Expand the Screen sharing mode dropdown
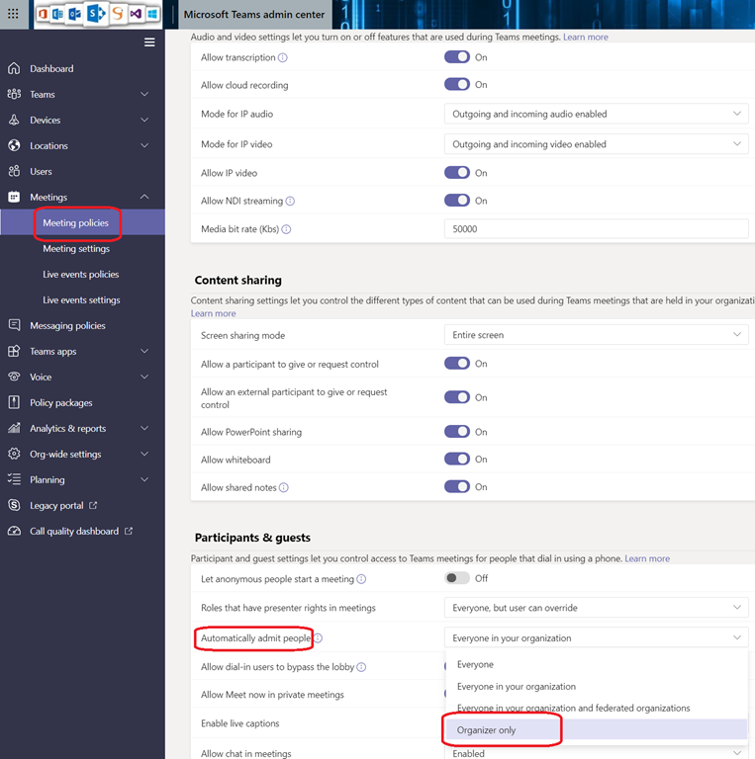Screen dimensions: 755x759 [596, 335]
